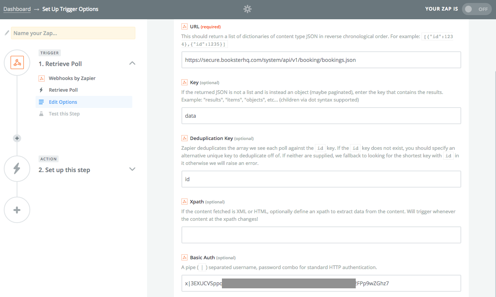Expand the Set up this step action

[x=132, y=169]
